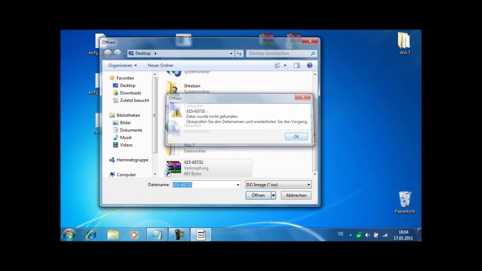Click the navigation pane scroll down arrow

[x=155, y=175]
